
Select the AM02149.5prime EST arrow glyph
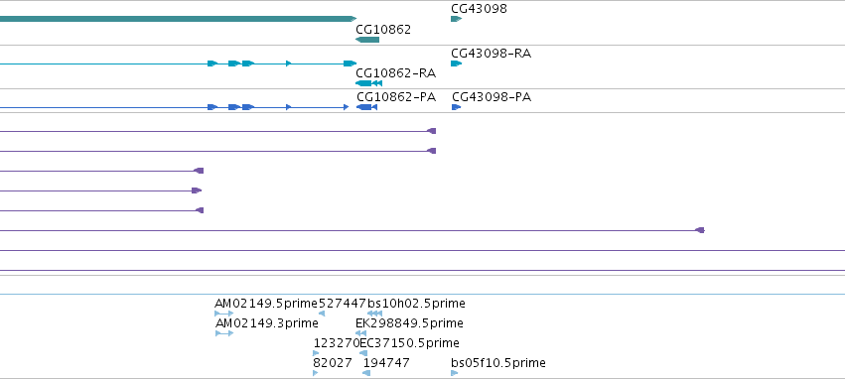(224, 314)
